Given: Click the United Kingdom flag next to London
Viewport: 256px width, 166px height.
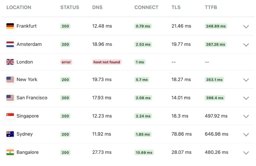Looking at the screenshot, I should 10,62.
